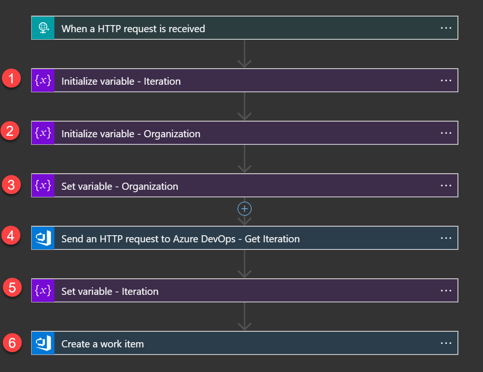
Task: Click the plus button to insert a new step
Action: [x=245, y=209]
